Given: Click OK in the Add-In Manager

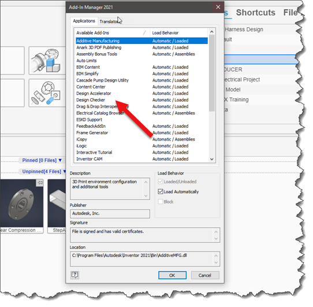Looking at the screenshot, I should point(172,275).
